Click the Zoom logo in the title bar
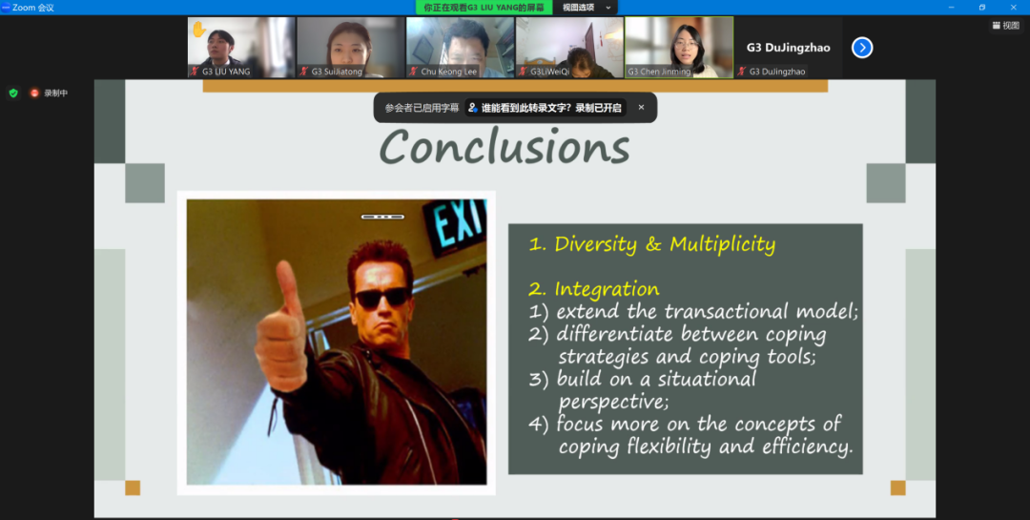1030x520 pixels. (6, 8)
